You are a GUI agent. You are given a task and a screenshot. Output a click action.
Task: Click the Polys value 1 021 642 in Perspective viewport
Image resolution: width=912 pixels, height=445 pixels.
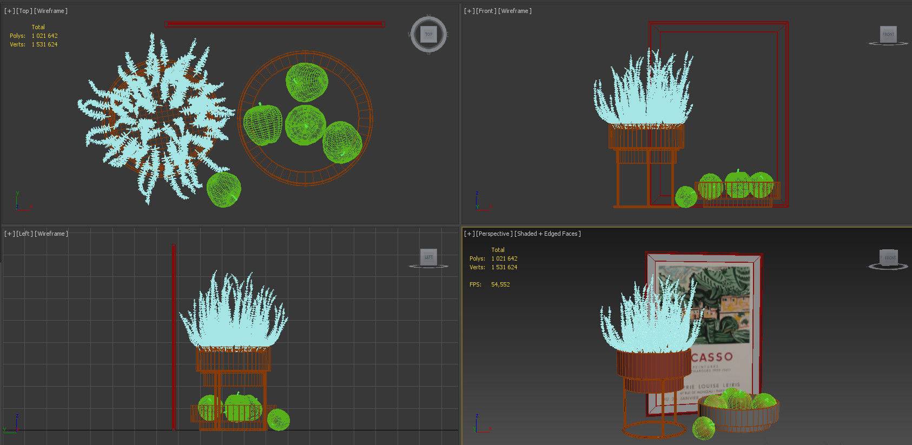point(504,258)
